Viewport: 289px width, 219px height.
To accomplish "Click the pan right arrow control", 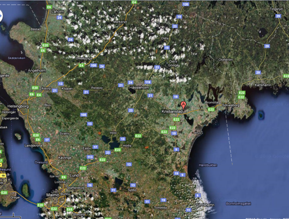I will [x=0, y=16].
